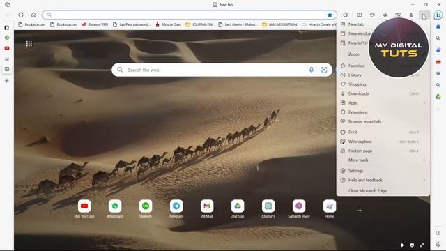
Task: Open the blue Shopping tag sidebar icon
Action: click(x=438, y=50)
